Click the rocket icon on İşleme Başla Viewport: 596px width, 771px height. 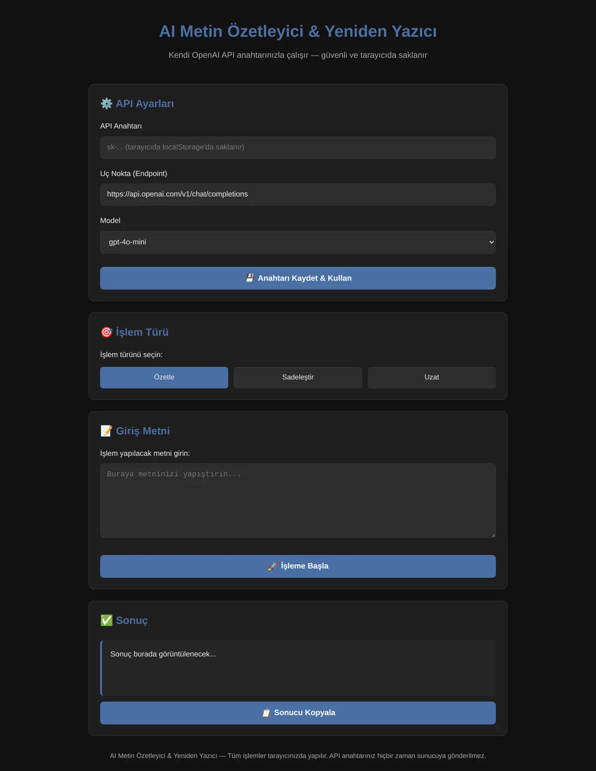273,566
